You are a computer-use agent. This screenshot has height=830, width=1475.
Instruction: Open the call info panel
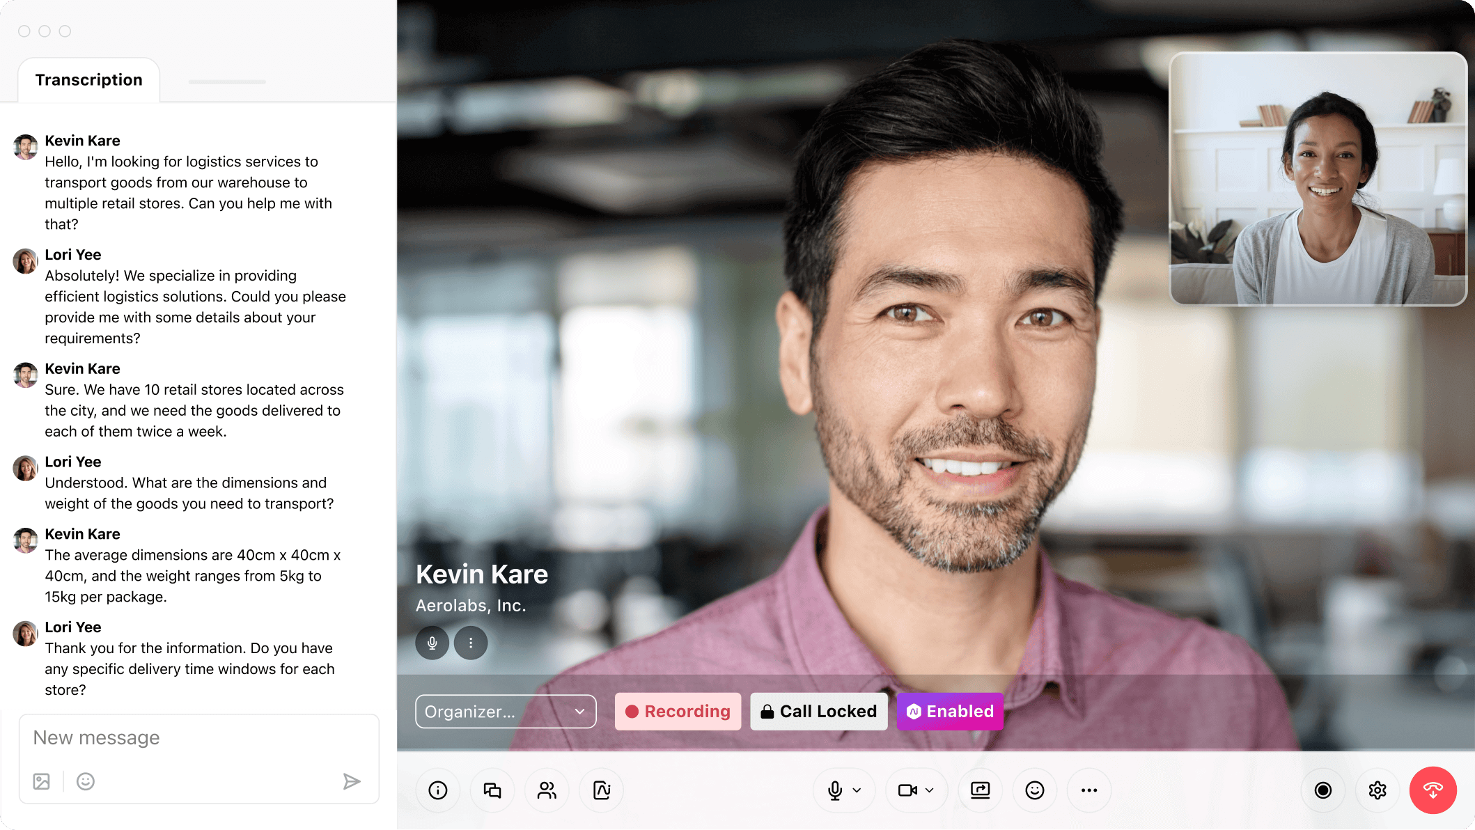[x=438, y=790]
